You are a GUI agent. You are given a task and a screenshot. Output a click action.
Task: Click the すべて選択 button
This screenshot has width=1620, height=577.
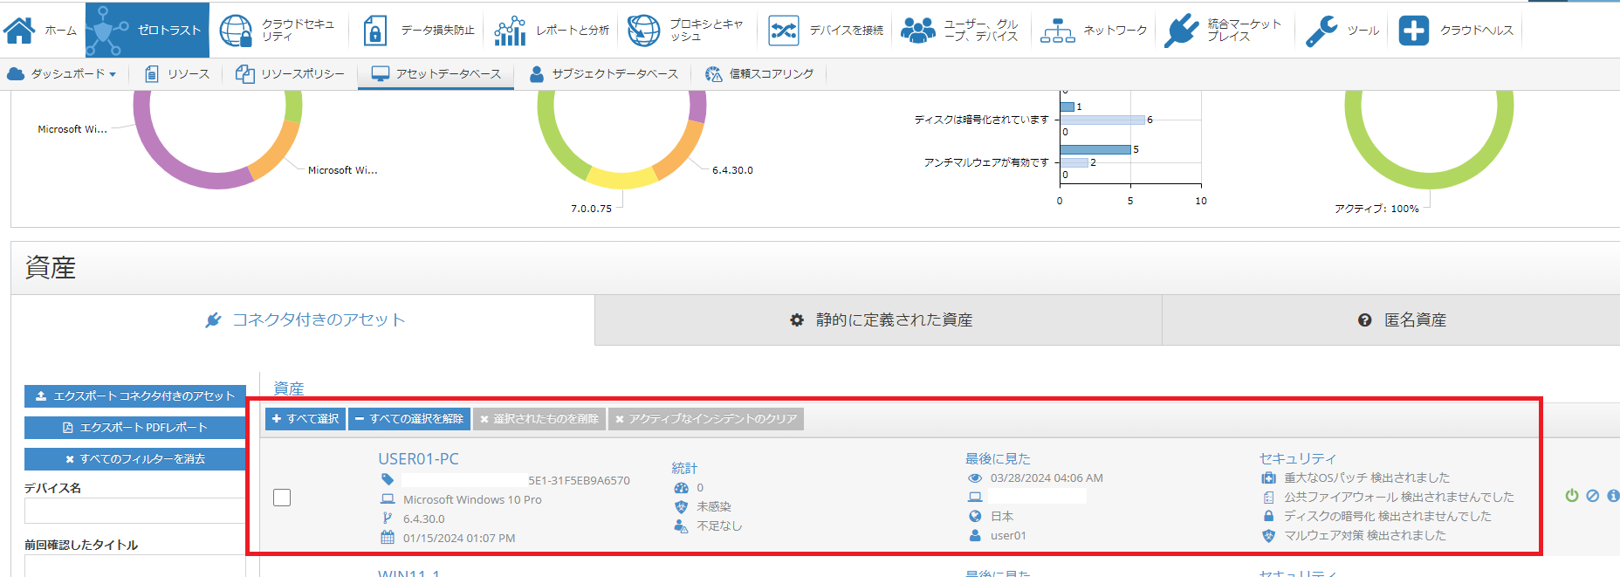(305, 419)
